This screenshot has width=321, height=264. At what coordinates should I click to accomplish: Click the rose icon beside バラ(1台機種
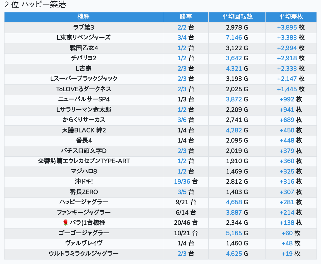coord(66,223)
